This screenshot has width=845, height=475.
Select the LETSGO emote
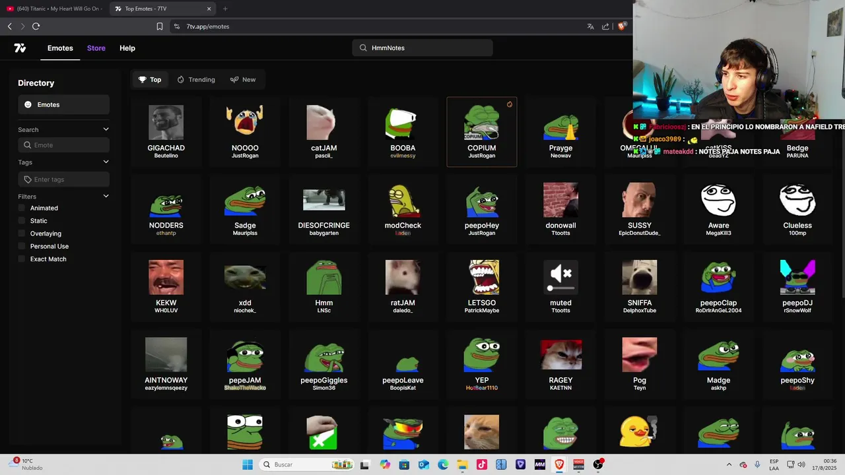482,287
